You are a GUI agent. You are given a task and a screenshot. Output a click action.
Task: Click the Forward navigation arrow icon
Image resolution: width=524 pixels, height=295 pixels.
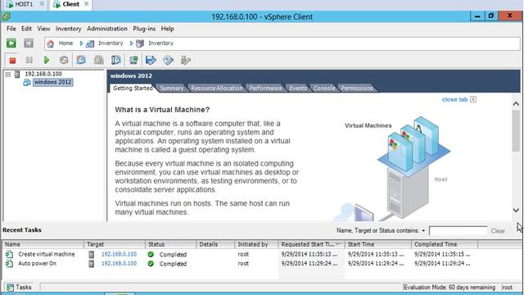[29, 43]
